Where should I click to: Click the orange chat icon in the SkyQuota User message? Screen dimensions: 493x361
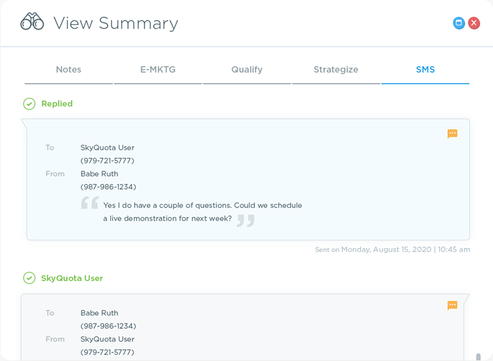(452, 305)
